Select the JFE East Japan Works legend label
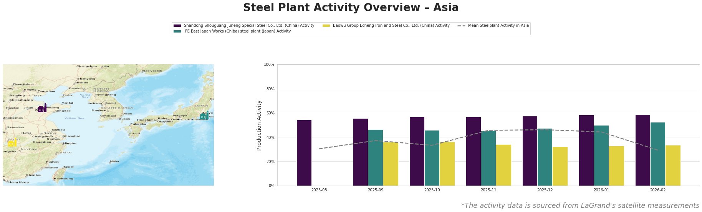702x212 pixels. pyautogui.click(x=237, y=31)
